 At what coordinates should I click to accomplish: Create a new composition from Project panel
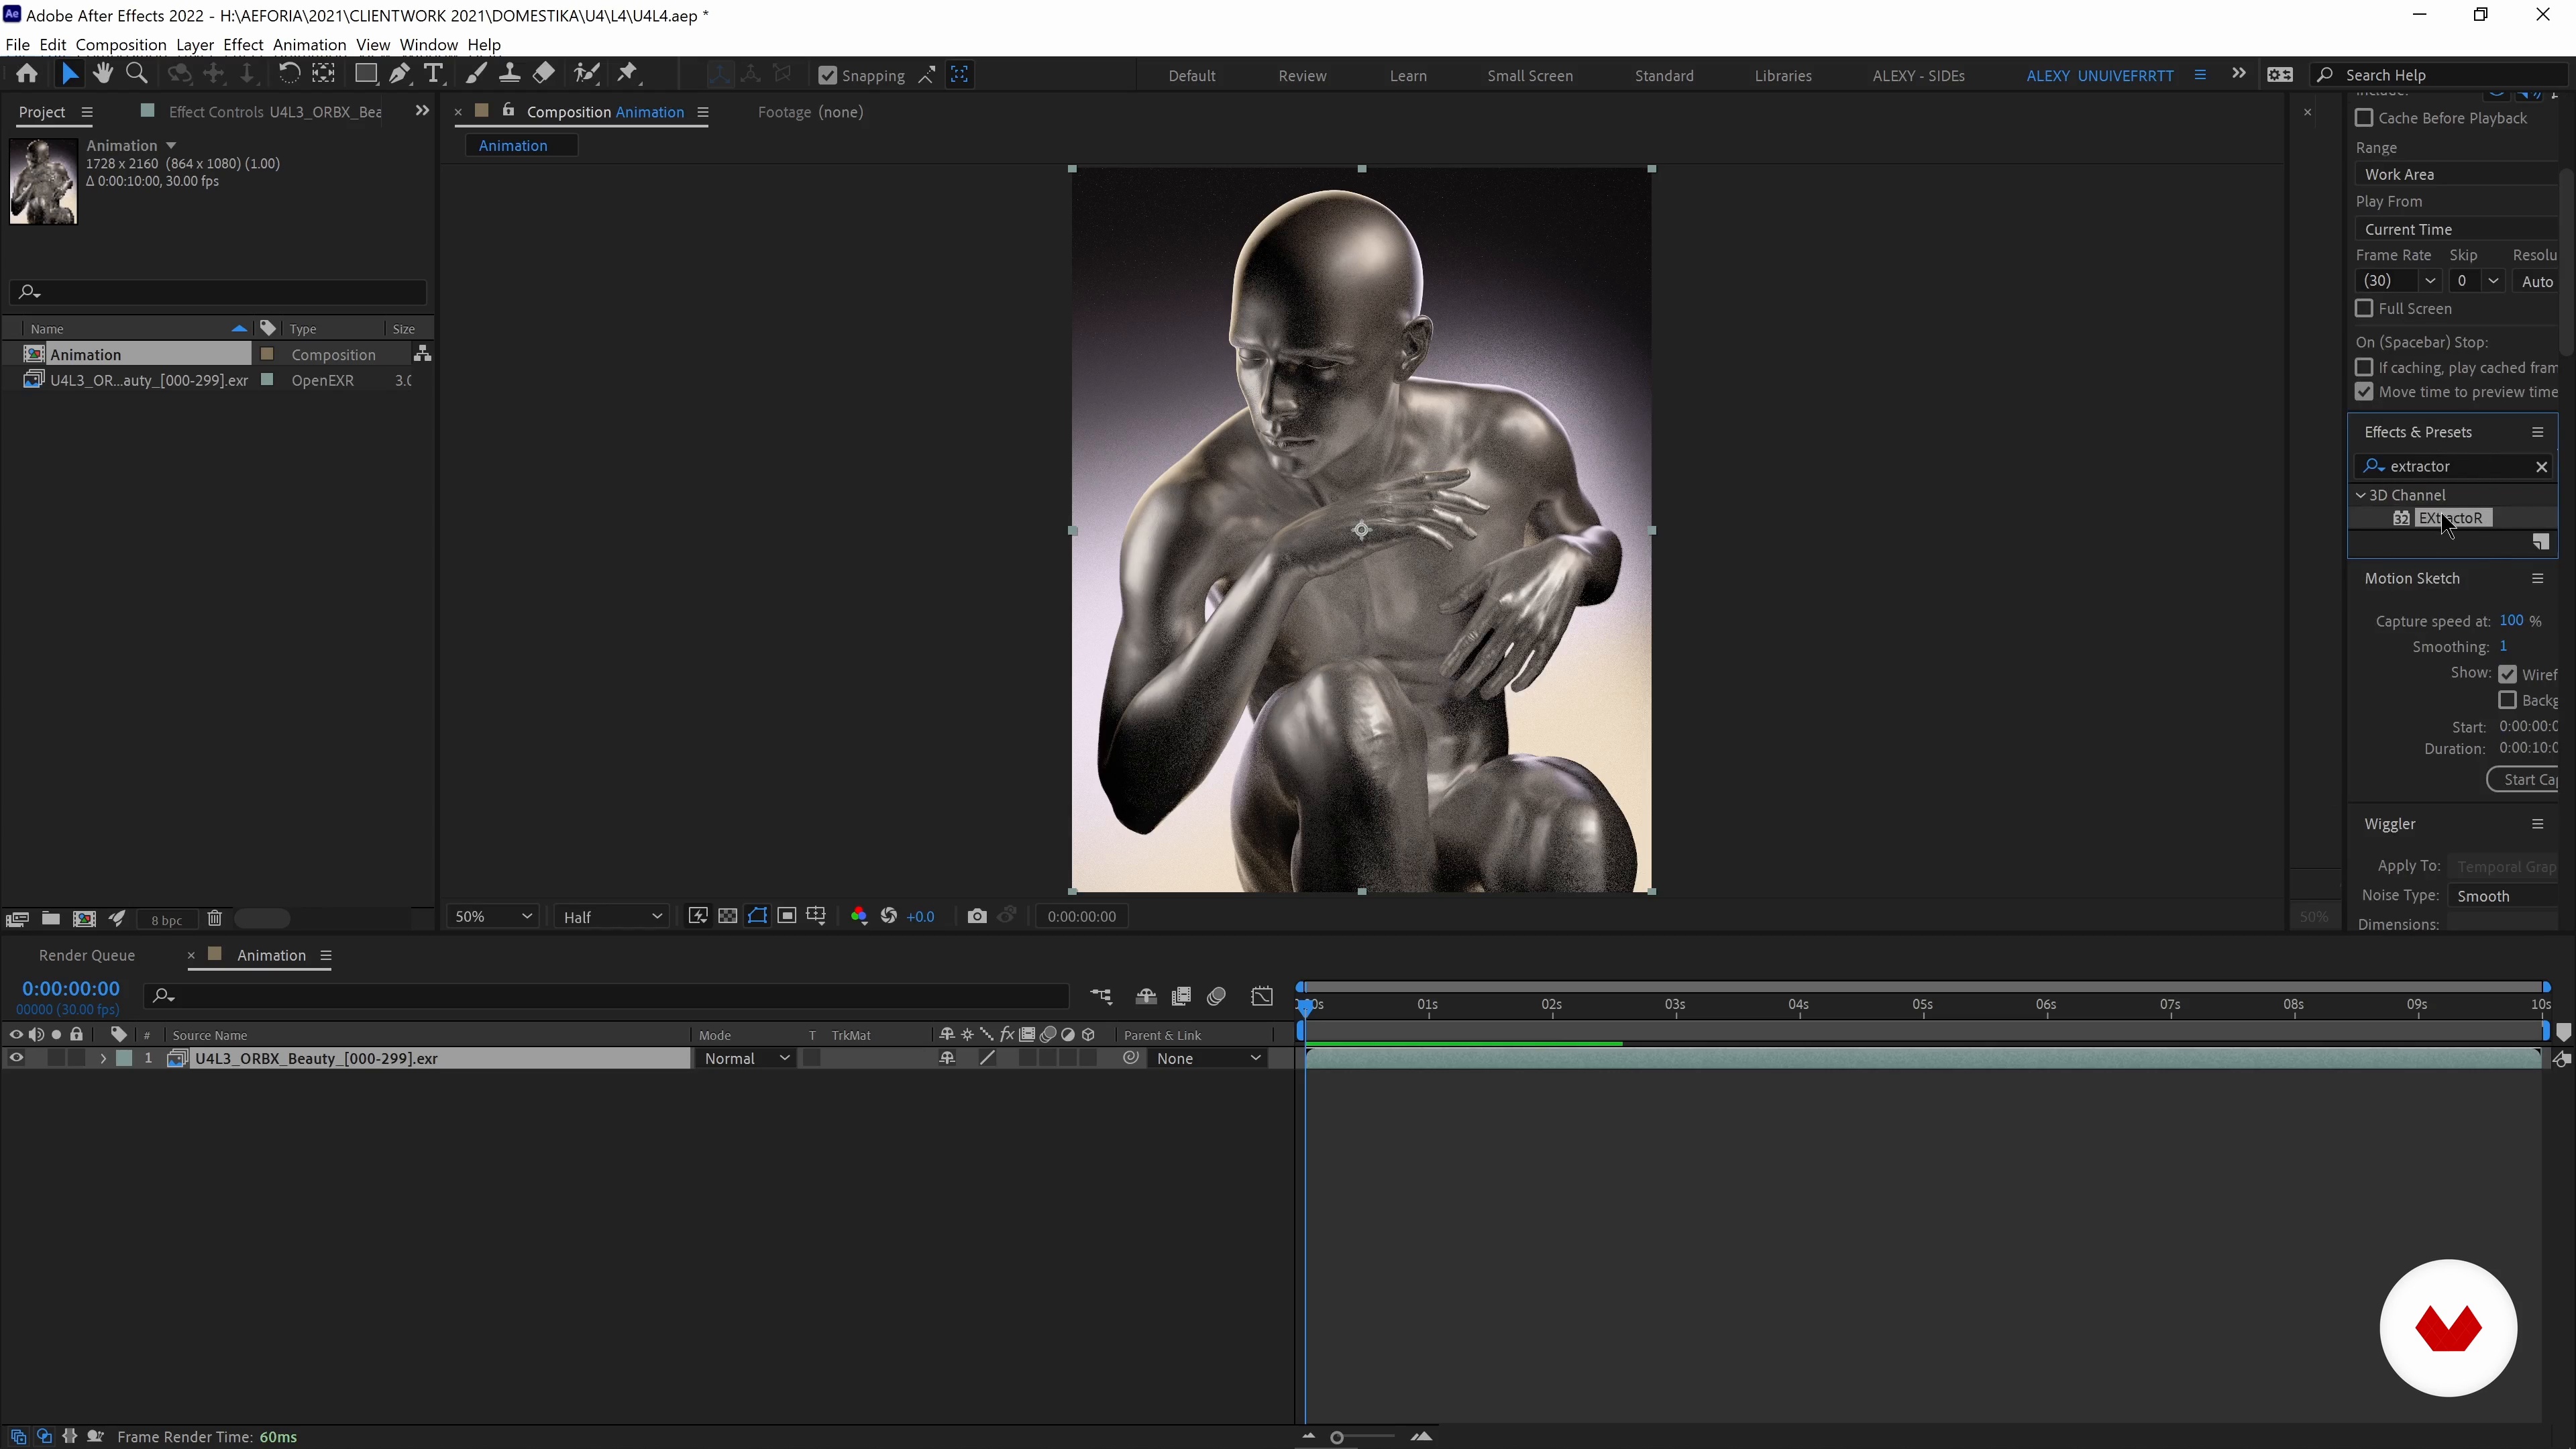coord(84,919)
